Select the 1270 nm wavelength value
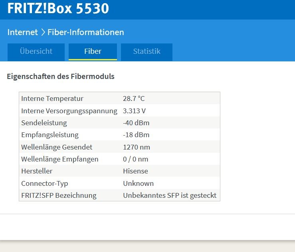Screen dimensions: 295x252 pyautogui.click(x=137, y=147)
